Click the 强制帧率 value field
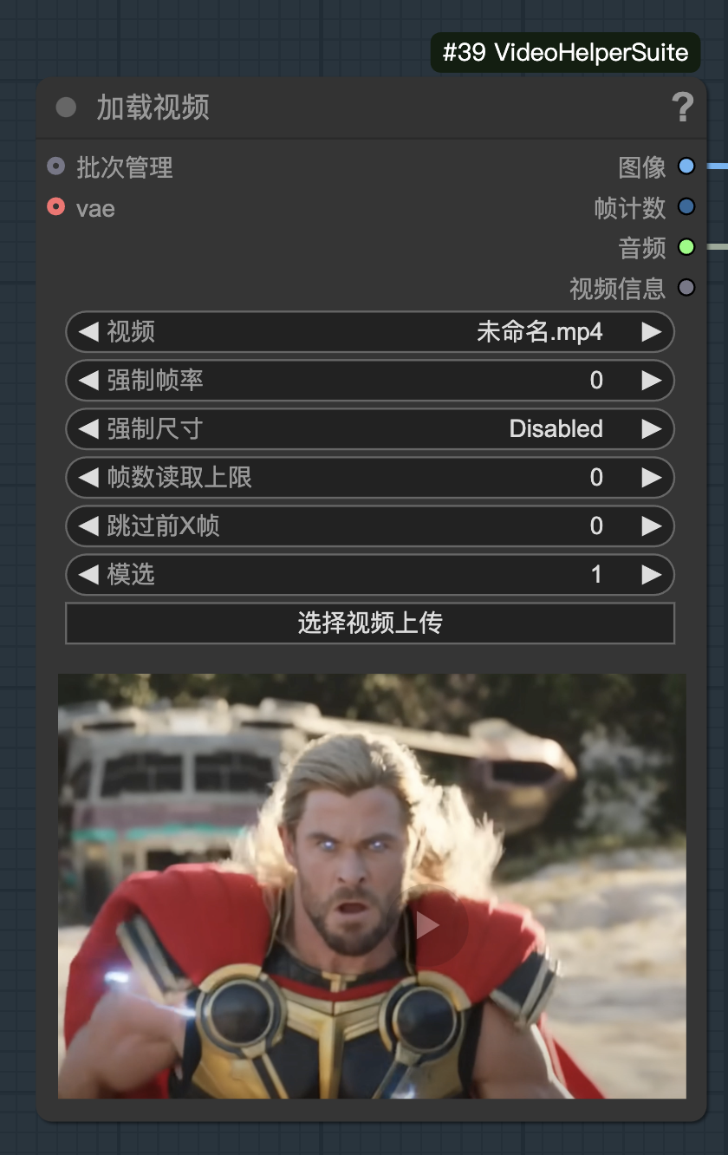The width and height of the screenshot is (728, 1155). pos(370,381)
